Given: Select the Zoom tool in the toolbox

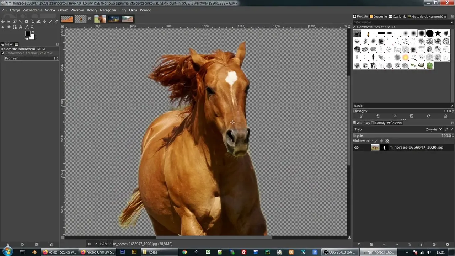Looking at the screenshot, I should click(32, 27).
